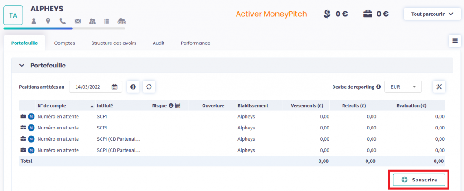Click the info icon next to date field

[133, 87]
